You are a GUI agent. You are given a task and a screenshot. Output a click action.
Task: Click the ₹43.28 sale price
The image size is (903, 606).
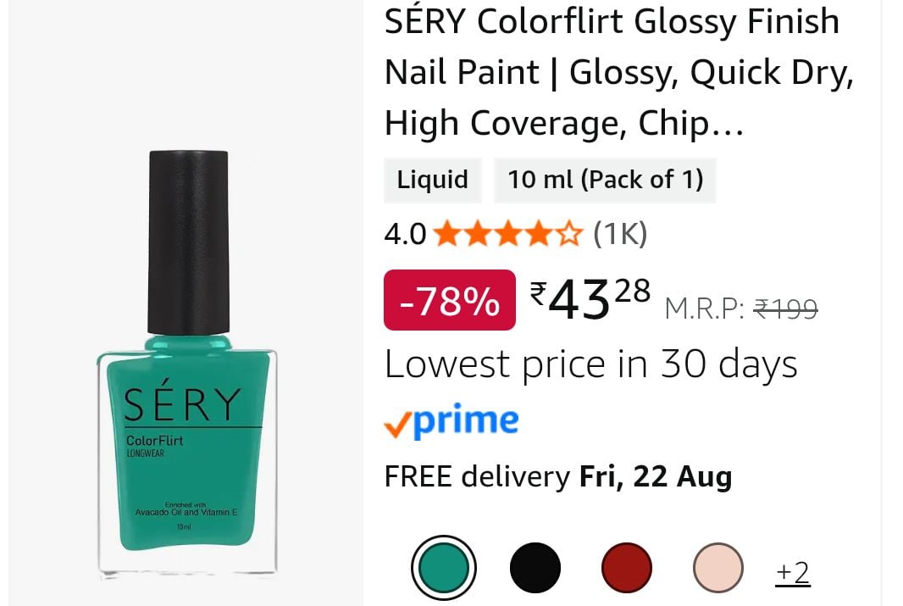[590, 299]
